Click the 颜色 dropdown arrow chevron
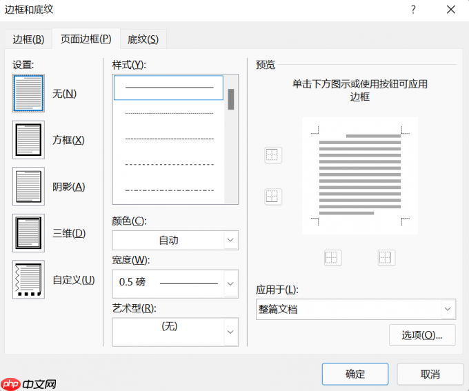 [x=230, y=240]
